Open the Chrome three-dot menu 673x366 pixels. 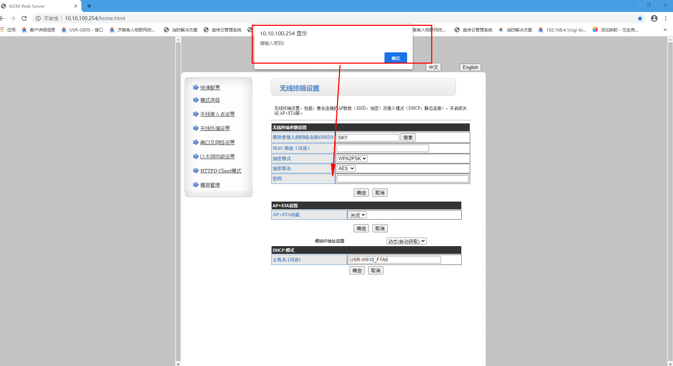tap(666, 18)
